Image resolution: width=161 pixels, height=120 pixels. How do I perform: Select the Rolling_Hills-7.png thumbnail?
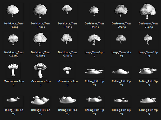(94, 101)
